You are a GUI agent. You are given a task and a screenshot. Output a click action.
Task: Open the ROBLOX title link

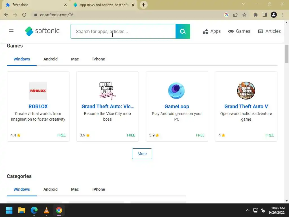click(x=38, y=107)
